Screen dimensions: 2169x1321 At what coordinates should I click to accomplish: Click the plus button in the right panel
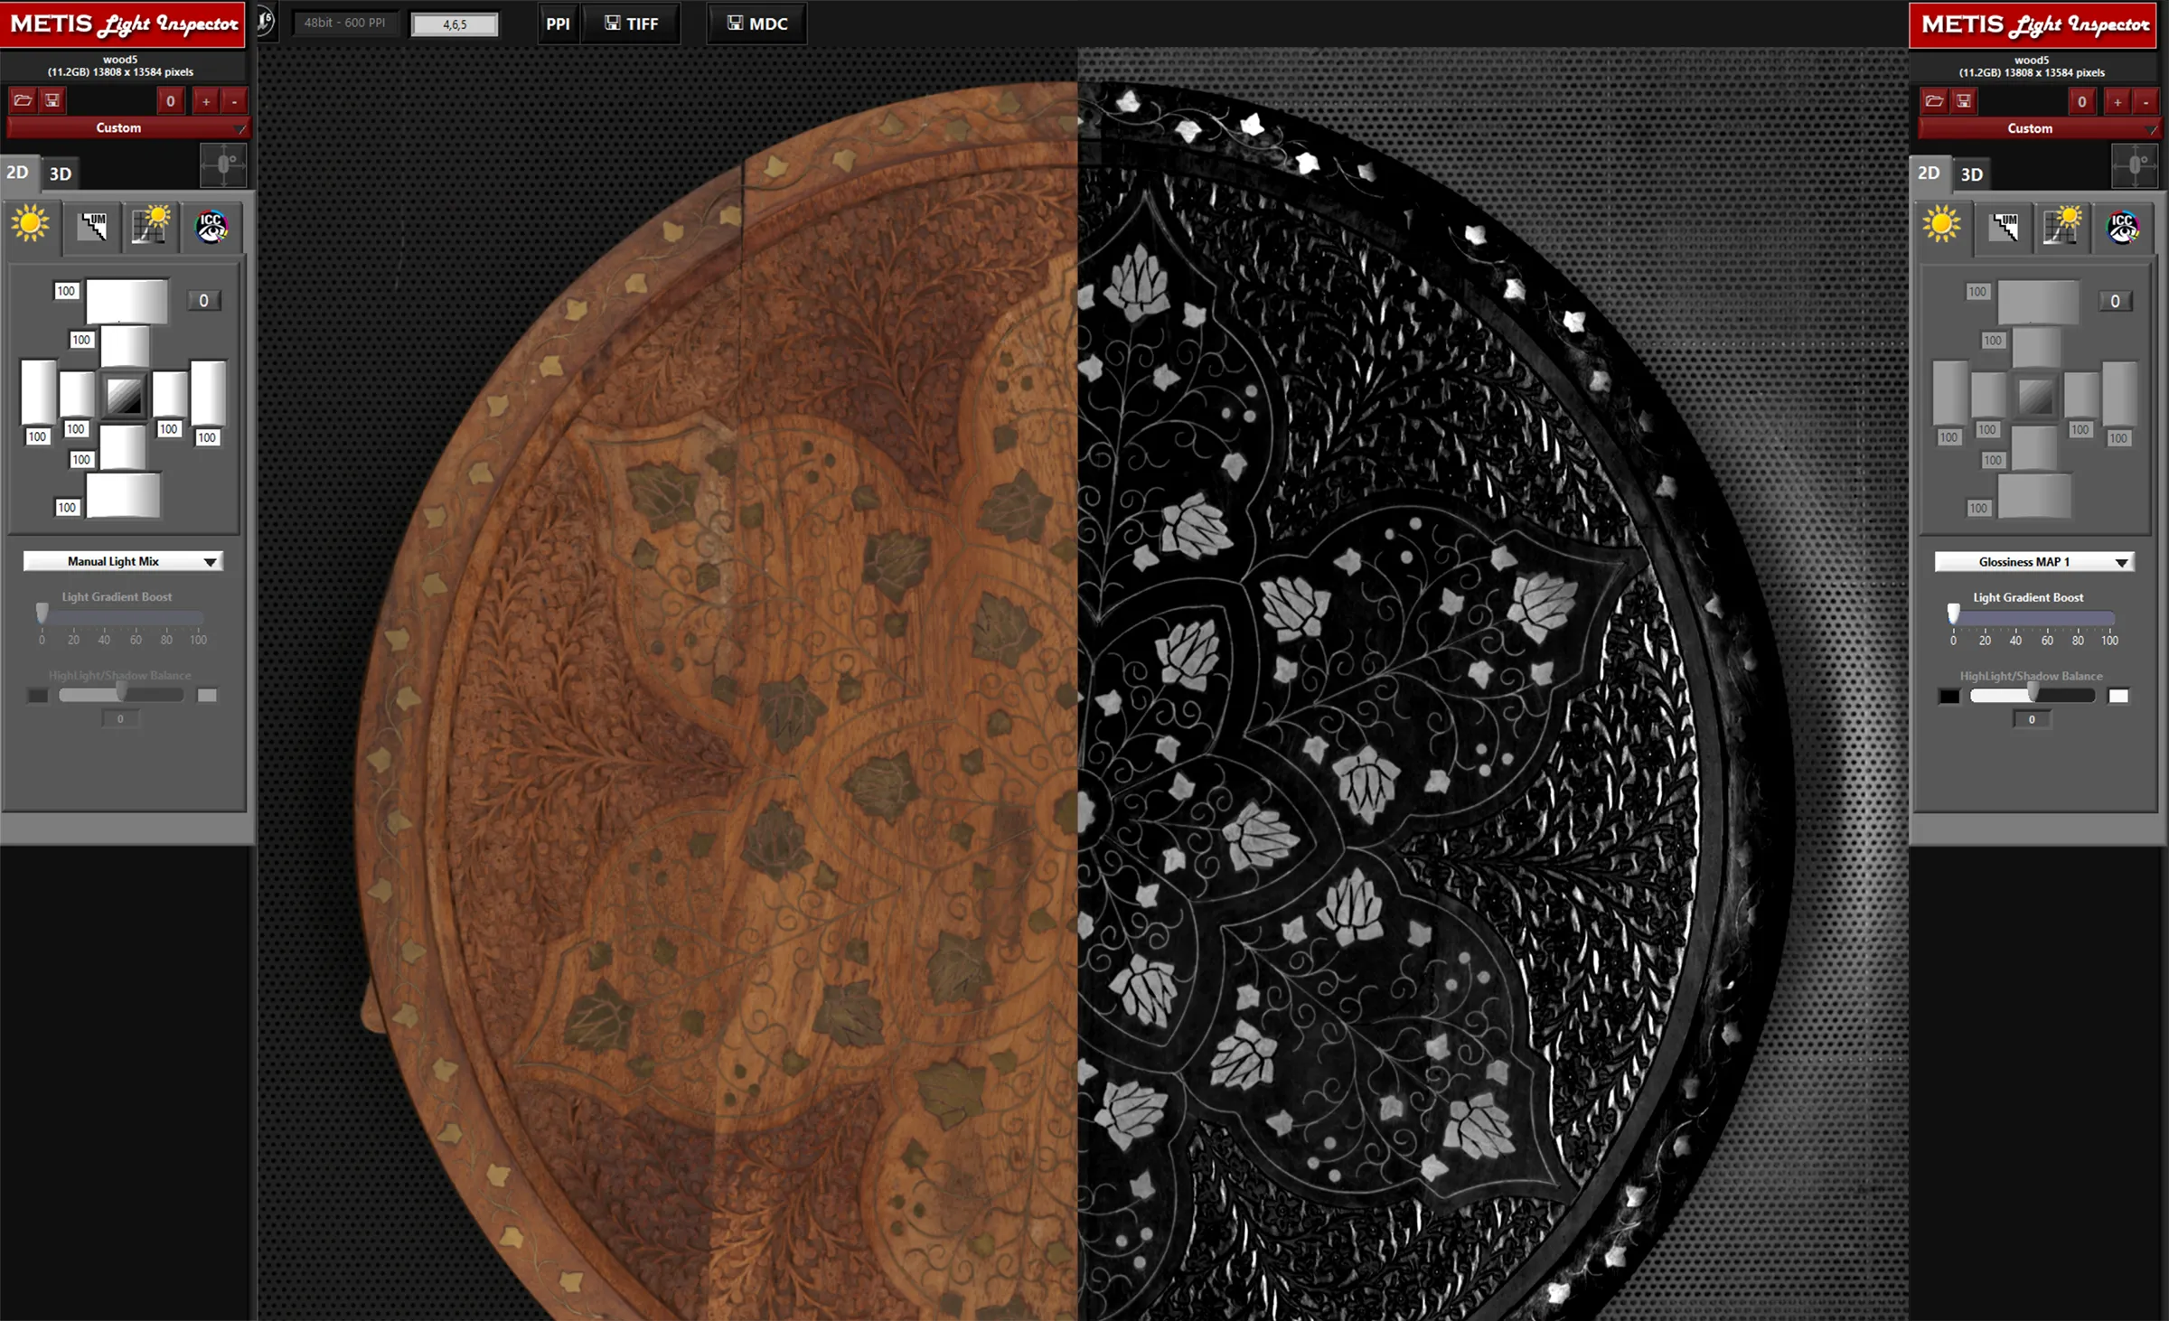point(2117,102)
